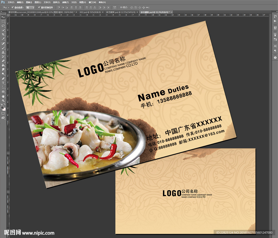The image size is (278, 238).
Task: Open the 滤镜(T) menu
Action: click(x=65, y=2)
